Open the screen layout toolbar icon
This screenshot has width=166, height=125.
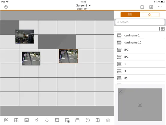pyautogui.click(x=6, y=120)
